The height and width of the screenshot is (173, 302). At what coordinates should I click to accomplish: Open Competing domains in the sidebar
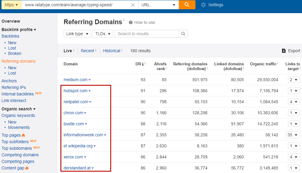click(x=20, y=155)
